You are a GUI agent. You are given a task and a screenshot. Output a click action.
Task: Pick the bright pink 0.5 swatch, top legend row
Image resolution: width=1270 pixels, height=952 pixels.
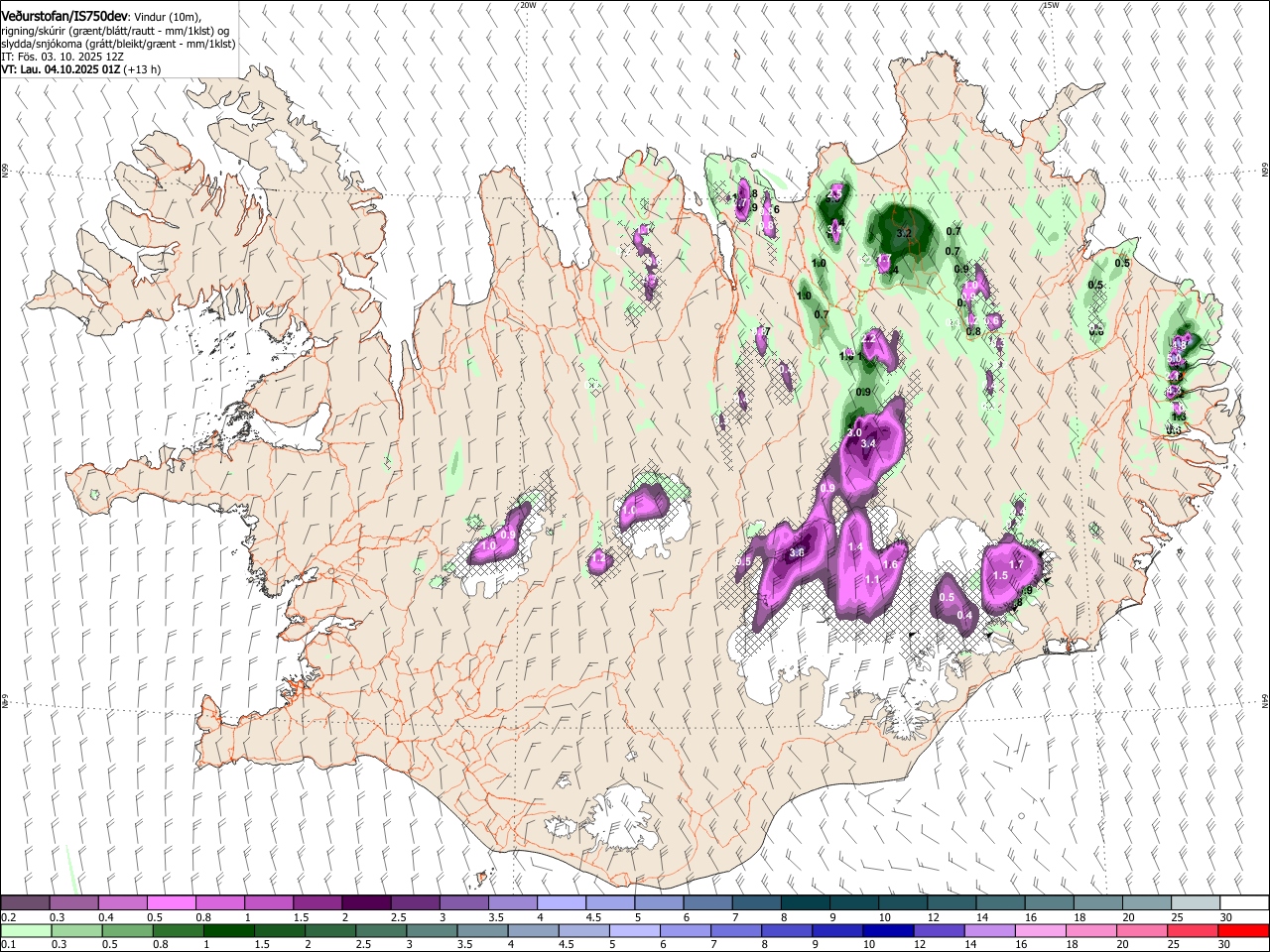(x=171, y=903)
